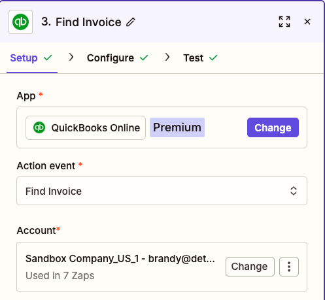Viewport: 325px width, 300px height.
Task: Click the green checkmark beside Setup
Action: (48, 58)
